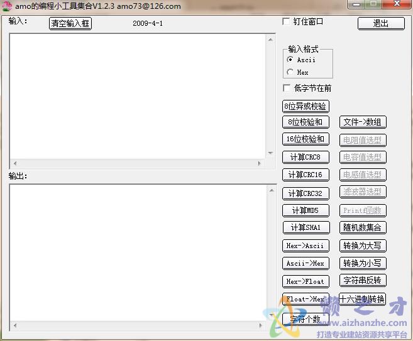Viewport: 413px width, 341px height.
Task: Click input box scroll-left arrow
Action: (x=15, y=163)
